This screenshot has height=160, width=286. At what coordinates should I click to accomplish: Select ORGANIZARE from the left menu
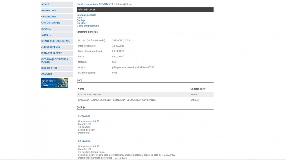pos(49,17)
